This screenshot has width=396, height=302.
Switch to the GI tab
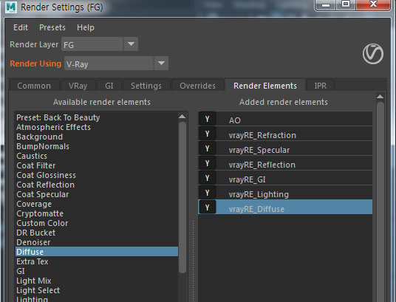109,86
